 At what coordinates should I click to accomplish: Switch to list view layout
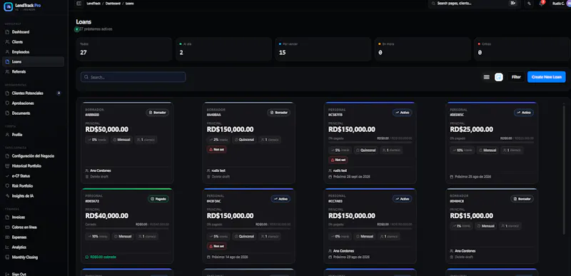click(x=487, y=77)
